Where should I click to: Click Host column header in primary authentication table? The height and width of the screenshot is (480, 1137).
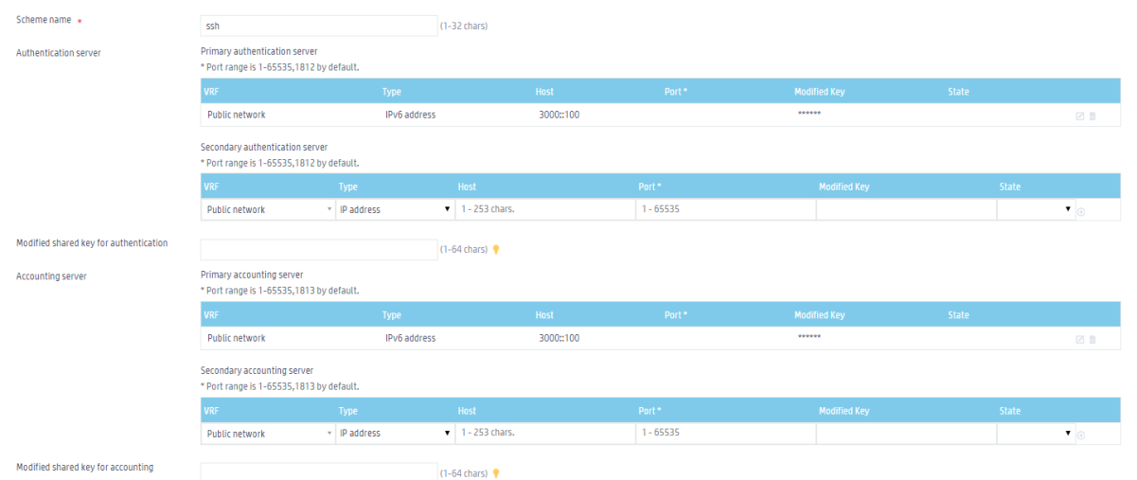[x=544, y=92]
